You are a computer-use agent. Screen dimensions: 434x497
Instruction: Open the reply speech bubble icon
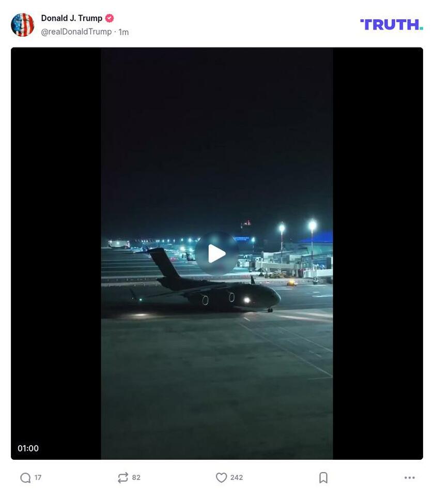coord(25,478)
